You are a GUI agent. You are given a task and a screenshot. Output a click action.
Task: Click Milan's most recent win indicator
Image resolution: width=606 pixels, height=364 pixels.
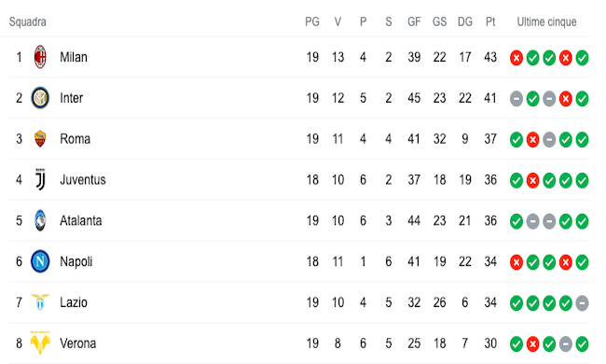[582, 58]
